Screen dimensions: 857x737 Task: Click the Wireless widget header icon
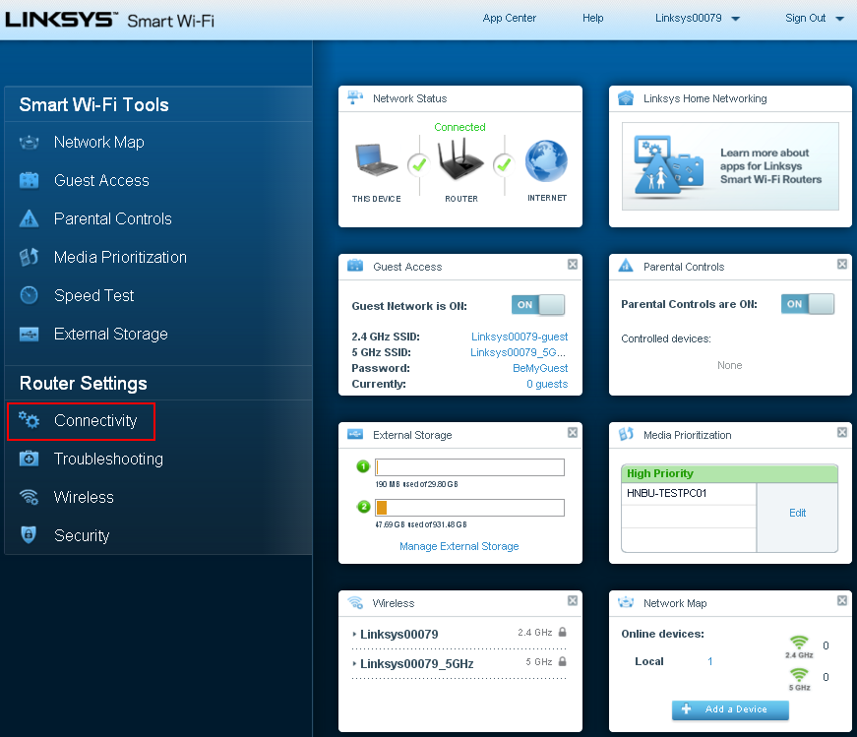click(x=355, y=602)
